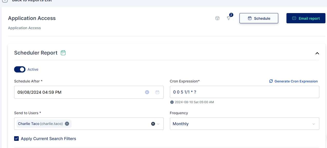Clear all Send to Users selections
The width and height of the screenshot is (327, 148).
(x=153, y=124)
